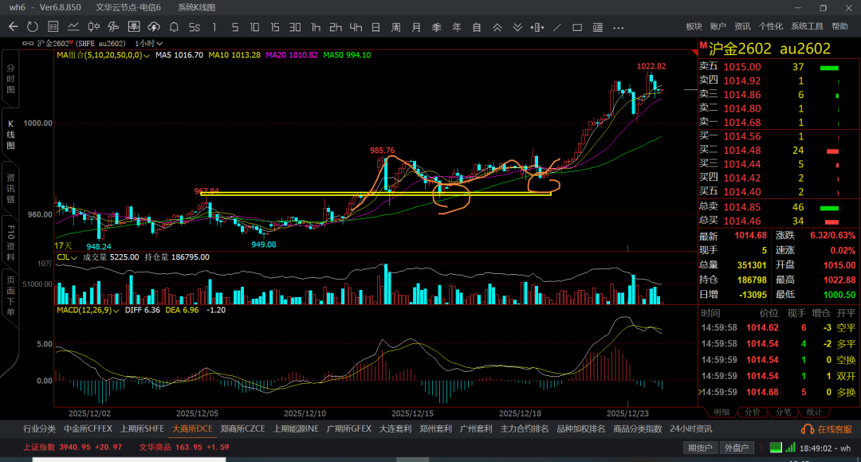The width and height of the screenshot is (861, 462).
Task: Switch chart to 15-minute period
Action: pyautogui.click(x=275, y=27)
